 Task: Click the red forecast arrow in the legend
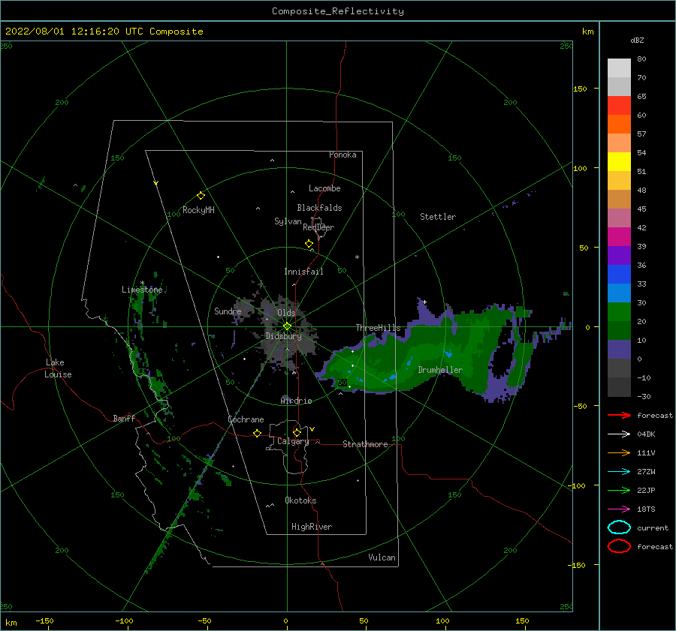[x=619, y=415]
